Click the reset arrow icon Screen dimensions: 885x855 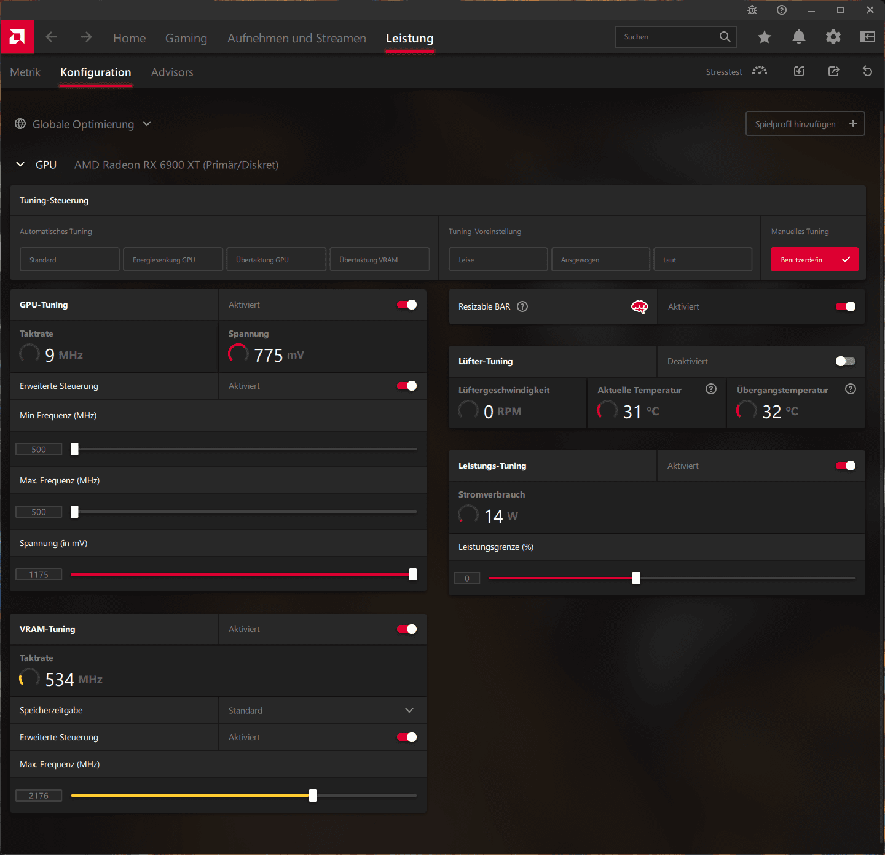click(868, 71)
